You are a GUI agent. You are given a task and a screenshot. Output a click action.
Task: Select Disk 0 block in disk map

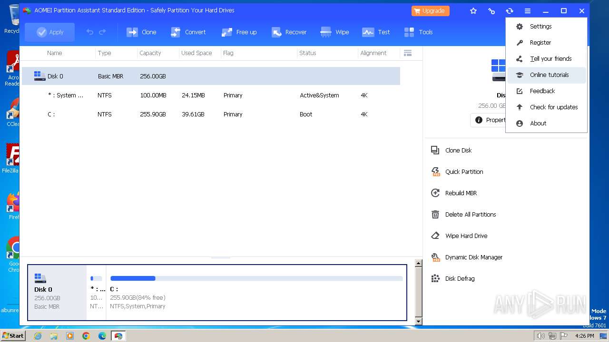click(58, 292)
